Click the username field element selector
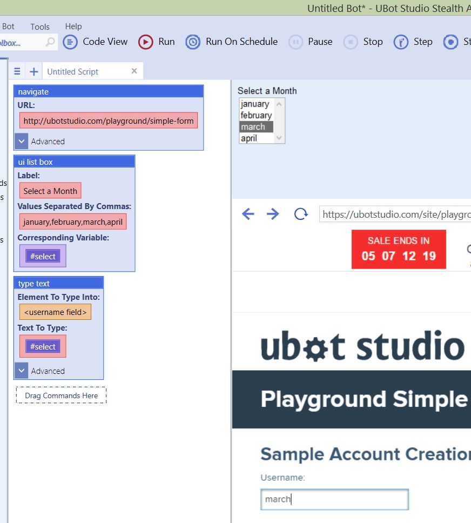The height and width of the screenshot is (523, 471). pyautogui.click(x=56, y=312)
